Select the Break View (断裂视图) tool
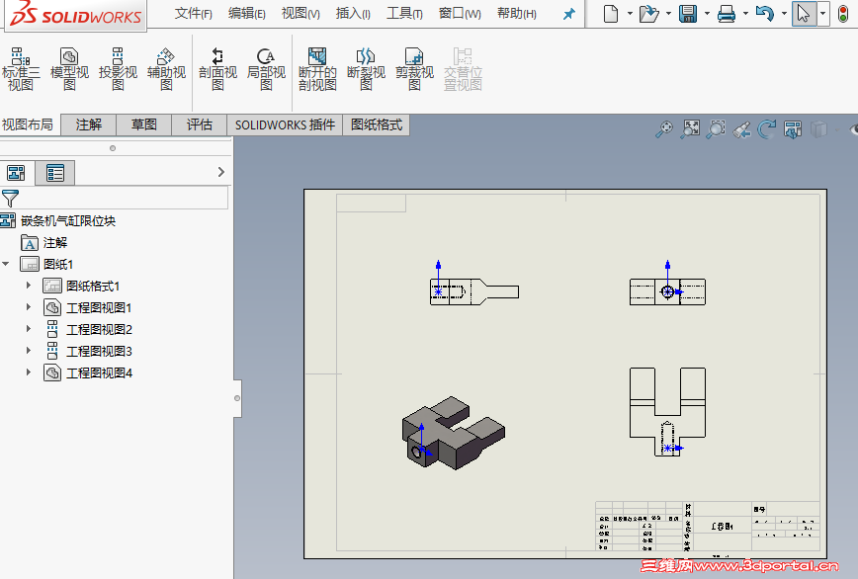 pos(366,69)
